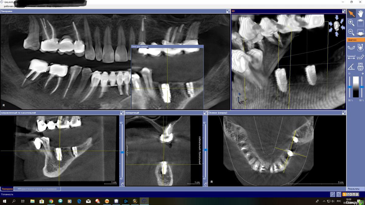Open Chrome from the Windows taskbar
This screenshot has width=365, height=205.
click(x=51, y=201)
